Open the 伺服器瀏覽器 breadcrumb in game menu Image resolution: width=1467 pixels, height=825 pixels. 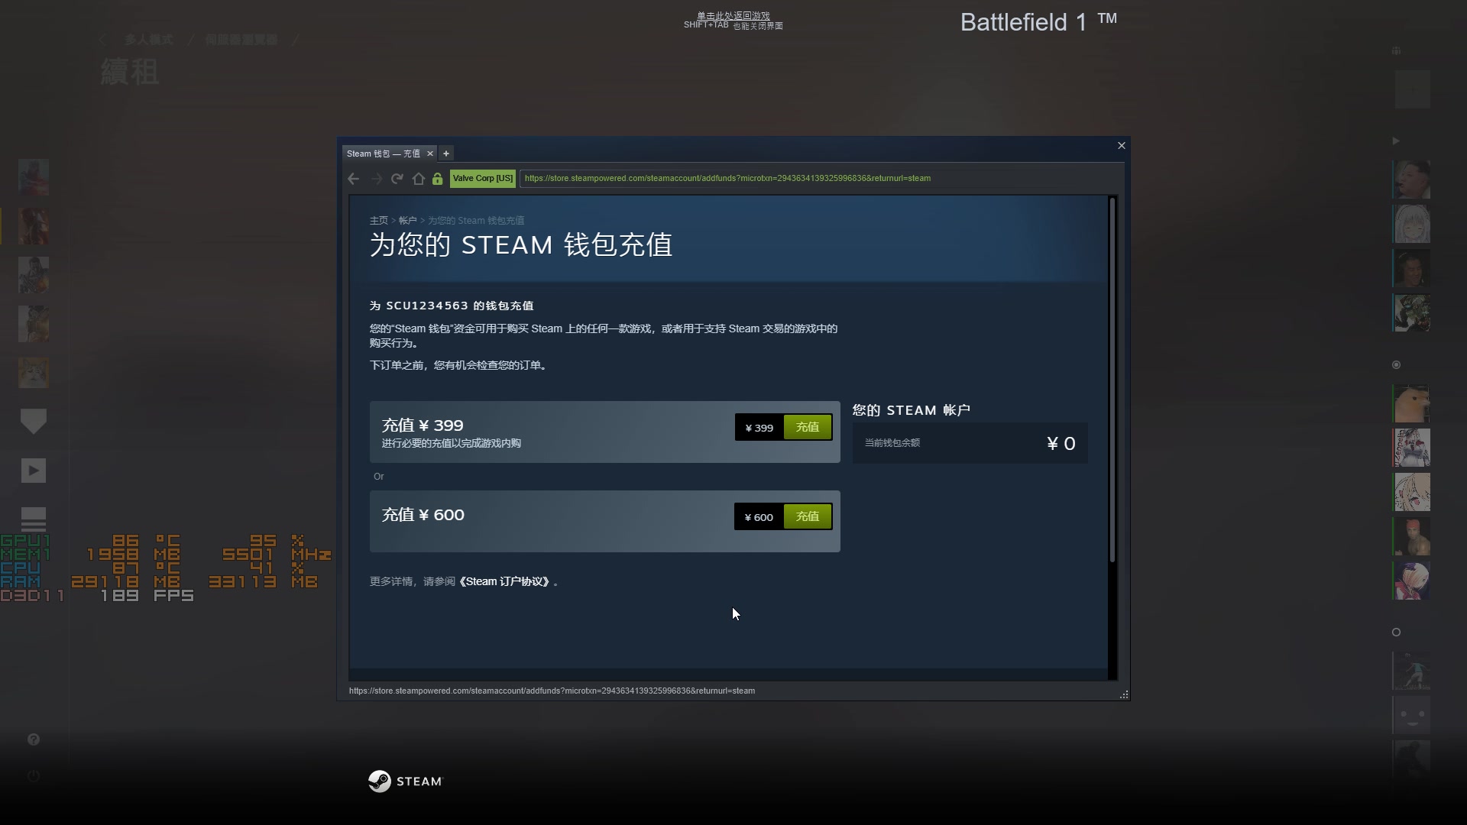pyautogui.click(x=241, y=40)
